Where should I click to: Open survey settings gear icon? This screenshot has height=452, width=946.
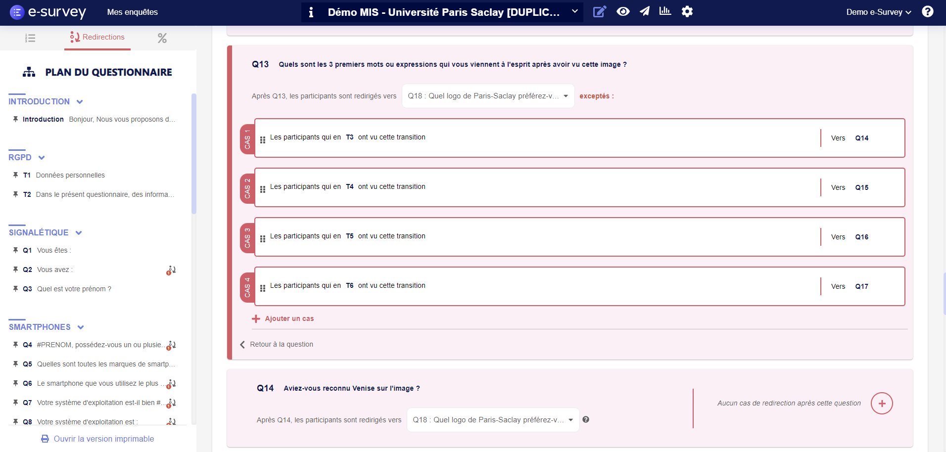[687, 11]
